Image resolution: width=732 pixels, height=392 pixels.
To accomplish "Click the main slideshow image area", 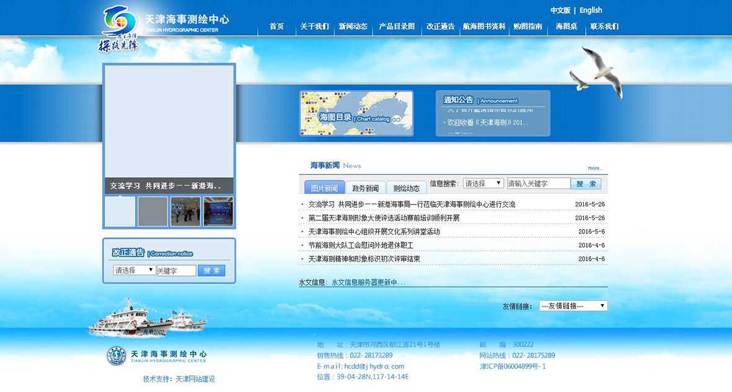I will 169,121.
